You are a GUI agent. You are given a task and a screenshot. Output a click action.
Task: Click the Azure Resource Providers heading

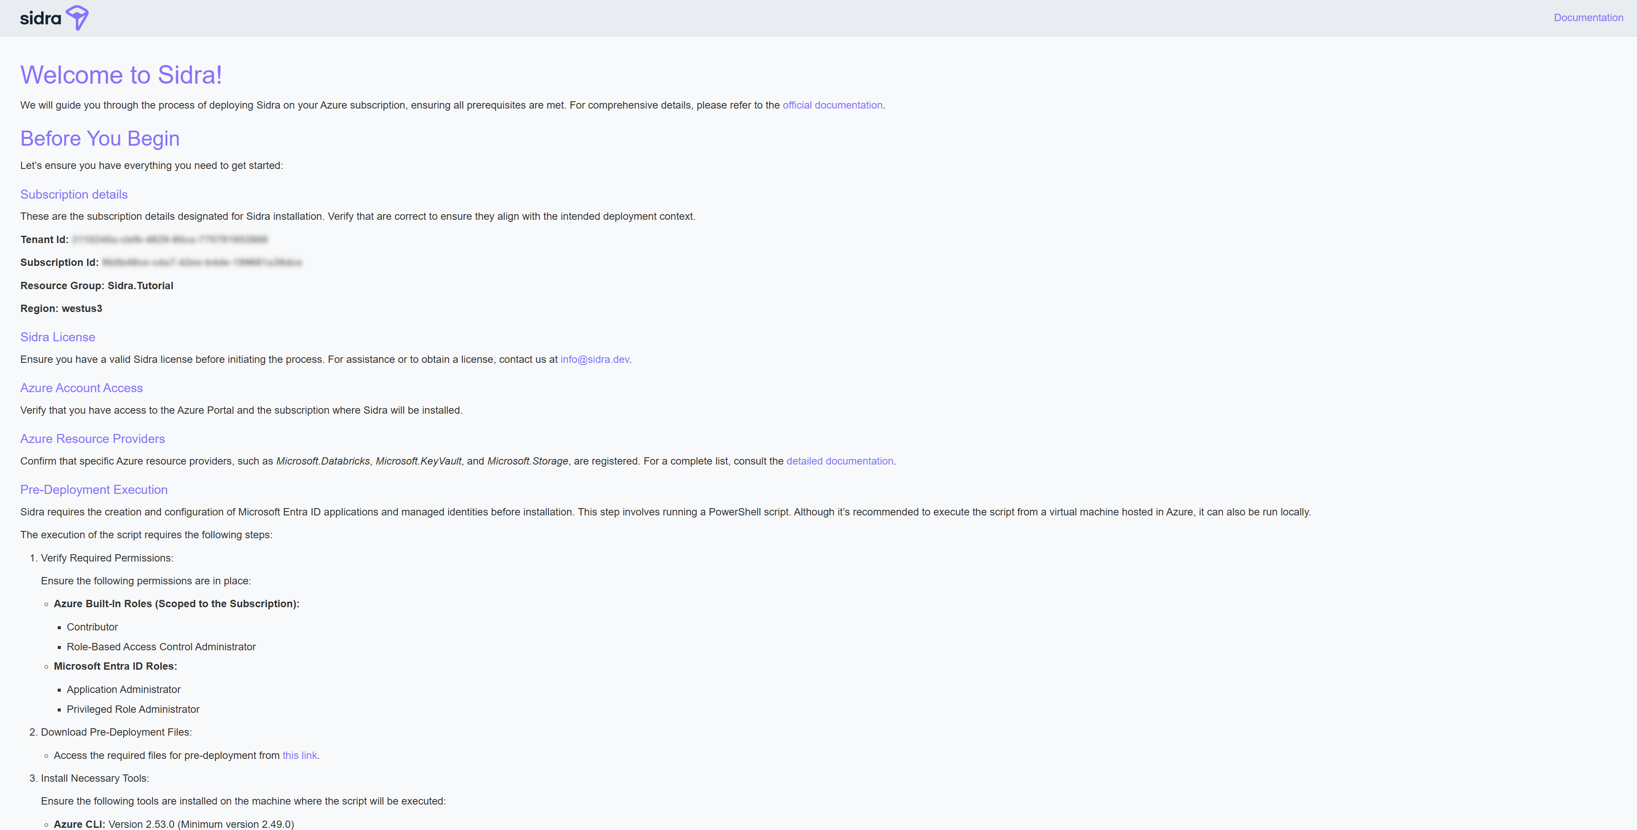point(92,439)
